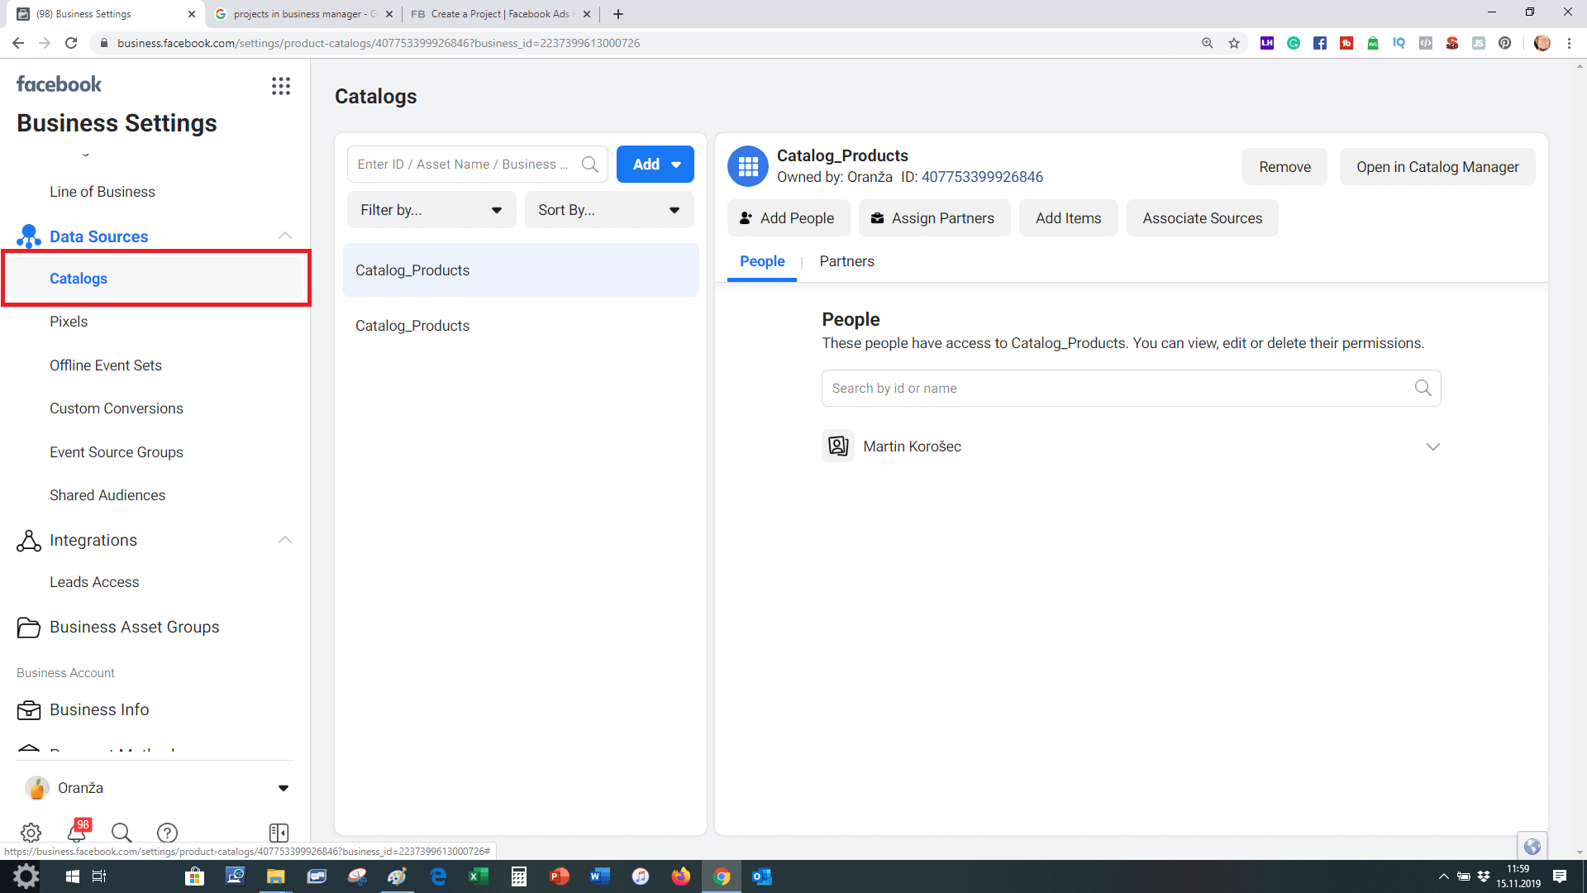The image size is (1587, 893).
Task: Bookmark page with the star icon
Action: pyautogui.click(x=1234, y=43)
